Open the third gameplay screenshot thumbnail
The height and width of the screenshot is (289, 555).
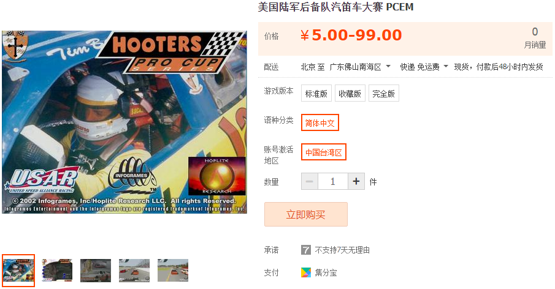click(96, 270)
